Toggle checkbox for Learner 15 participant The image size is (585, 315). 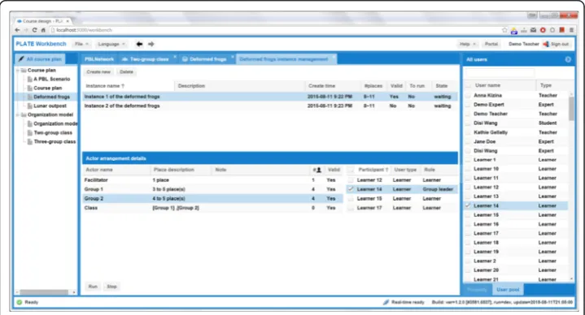pos(351,199)
